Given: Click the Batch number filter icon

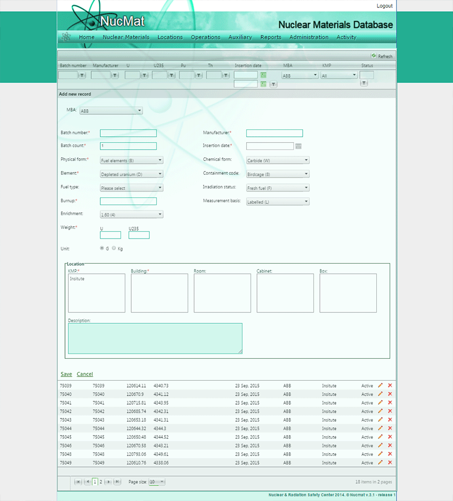Looking at the screenshot, I should [82, 76].
